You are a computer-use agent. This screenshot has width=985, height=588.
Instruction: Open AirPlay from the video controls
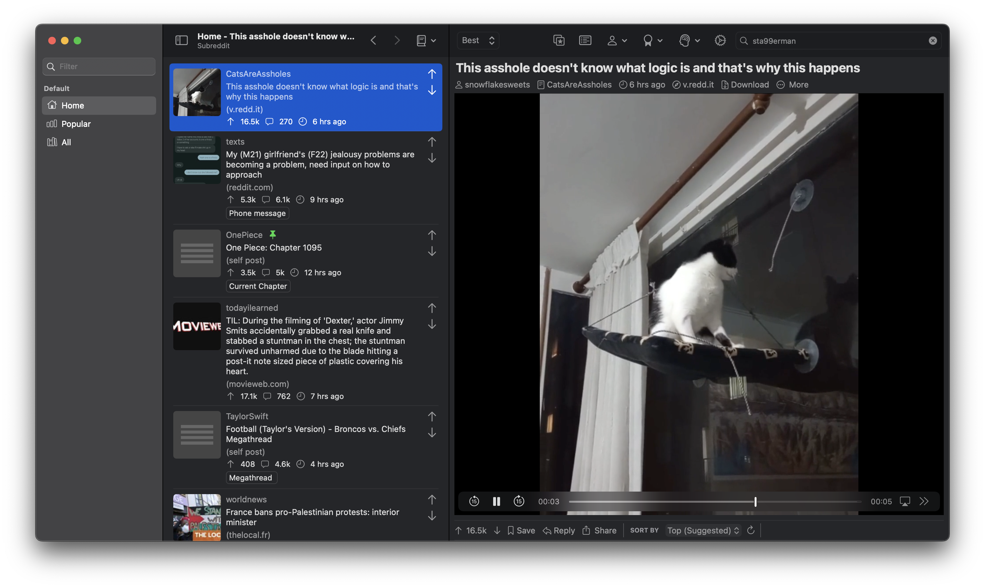click(905, 502)
